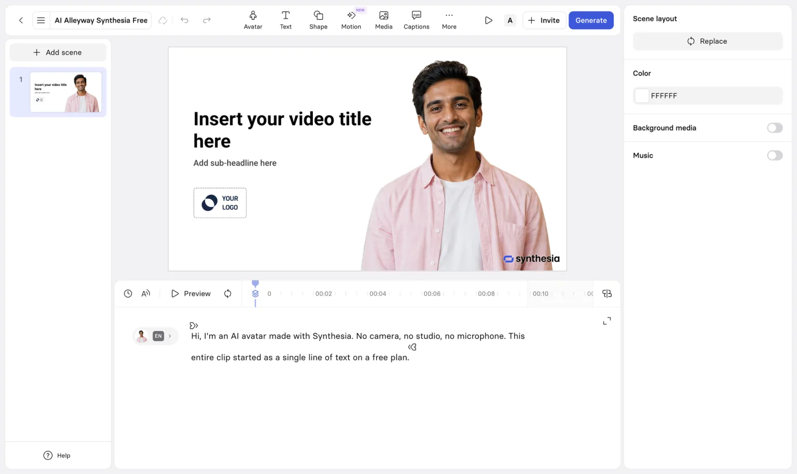Click Add scene button
The width and height of the screenshot is (797, 474).
(x=58, y=53)
